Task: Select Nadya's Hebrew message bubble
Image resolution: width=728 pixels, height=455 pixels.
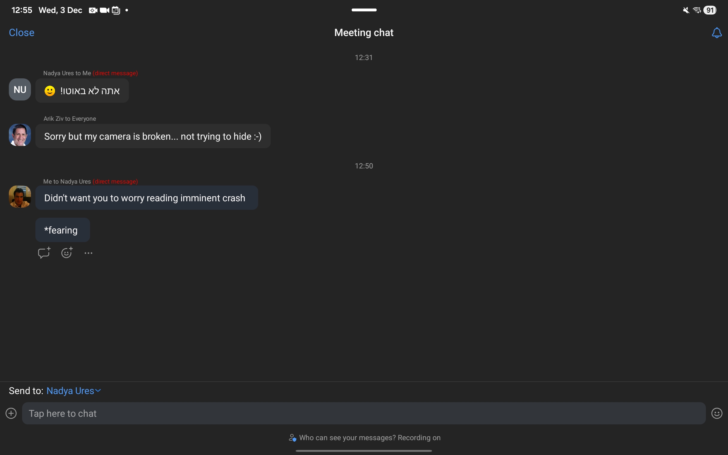Action: point(82,91)
